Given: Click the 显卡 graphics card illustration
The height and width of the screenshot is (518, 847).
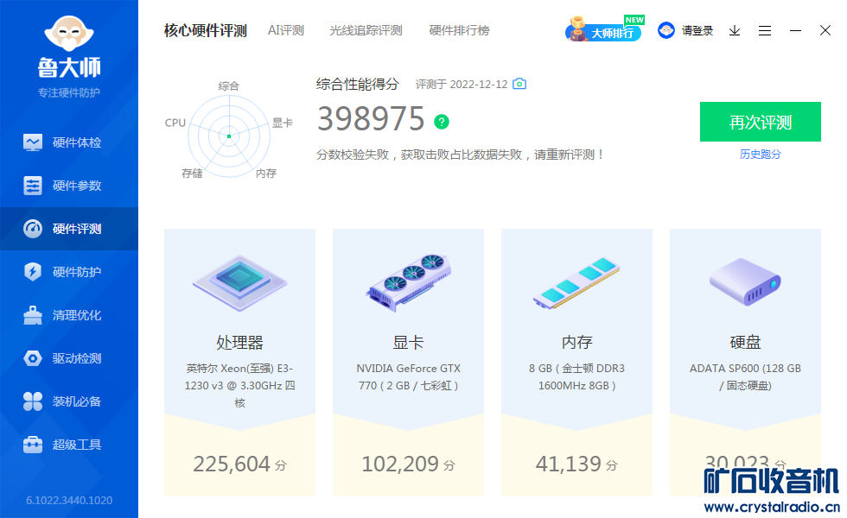Looking at the screenshot, I should click(408, 283).
